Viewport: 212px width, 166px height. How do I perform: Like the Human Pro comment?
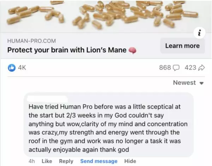[47, 161]
